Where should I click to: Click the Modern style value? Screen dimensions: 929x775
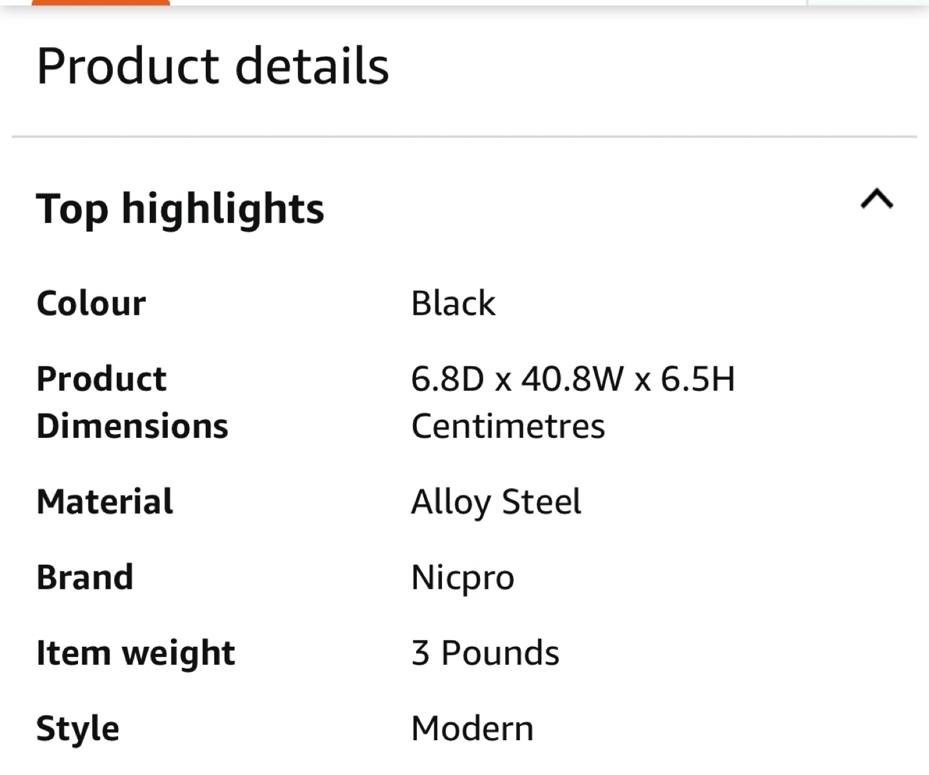tap(472, 729)
